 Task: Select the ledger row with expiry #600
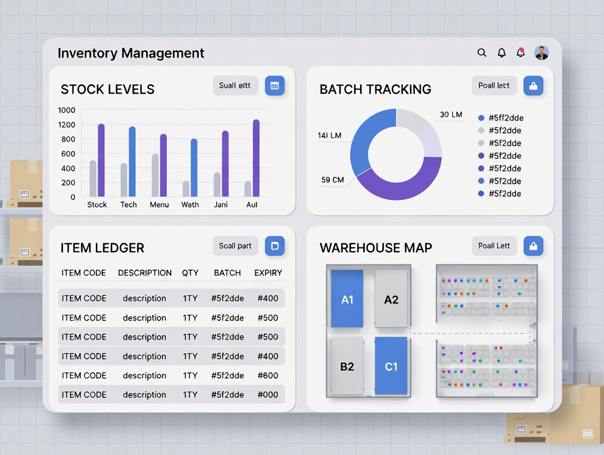[x=171, y=376]
